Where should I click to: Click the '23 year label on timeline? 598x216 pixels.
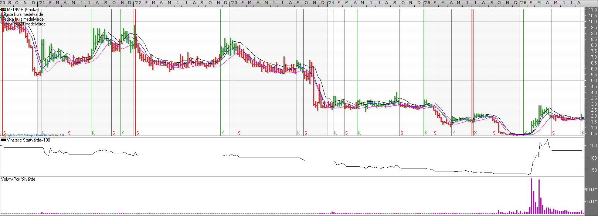234,3
